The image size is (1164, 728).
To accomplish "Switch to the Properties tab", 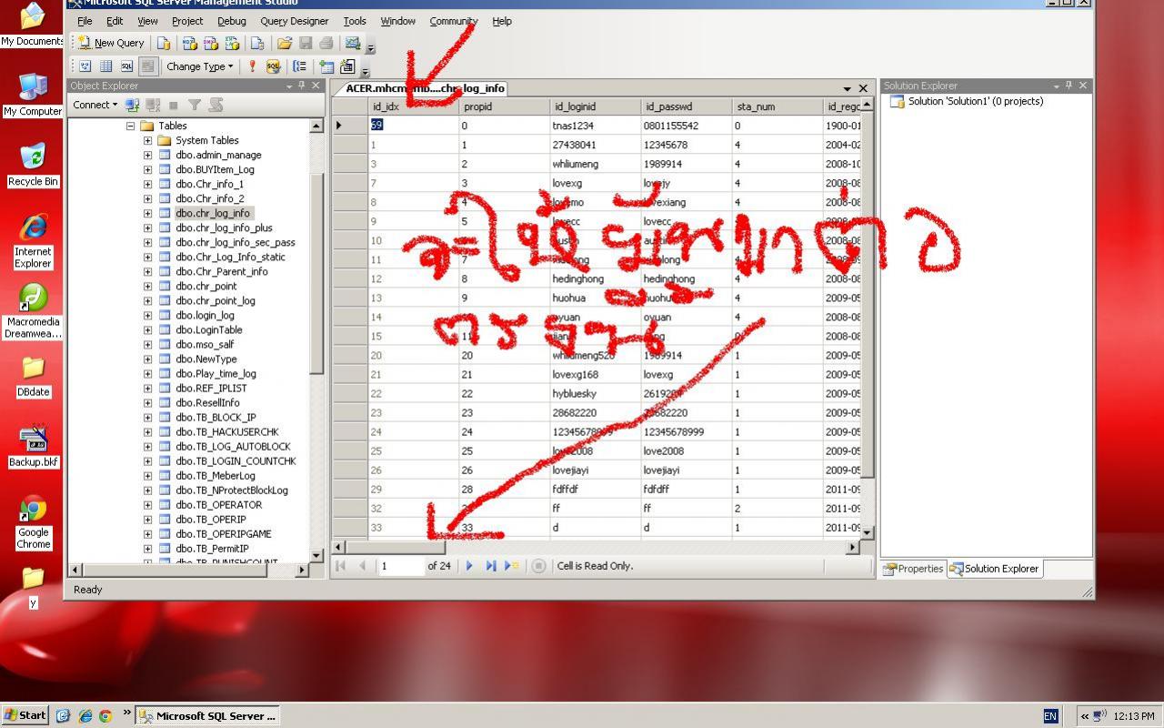I will (x=914, y=569).
